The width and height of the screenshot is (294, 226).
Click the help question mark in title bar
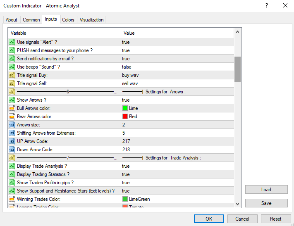(266, 6)
